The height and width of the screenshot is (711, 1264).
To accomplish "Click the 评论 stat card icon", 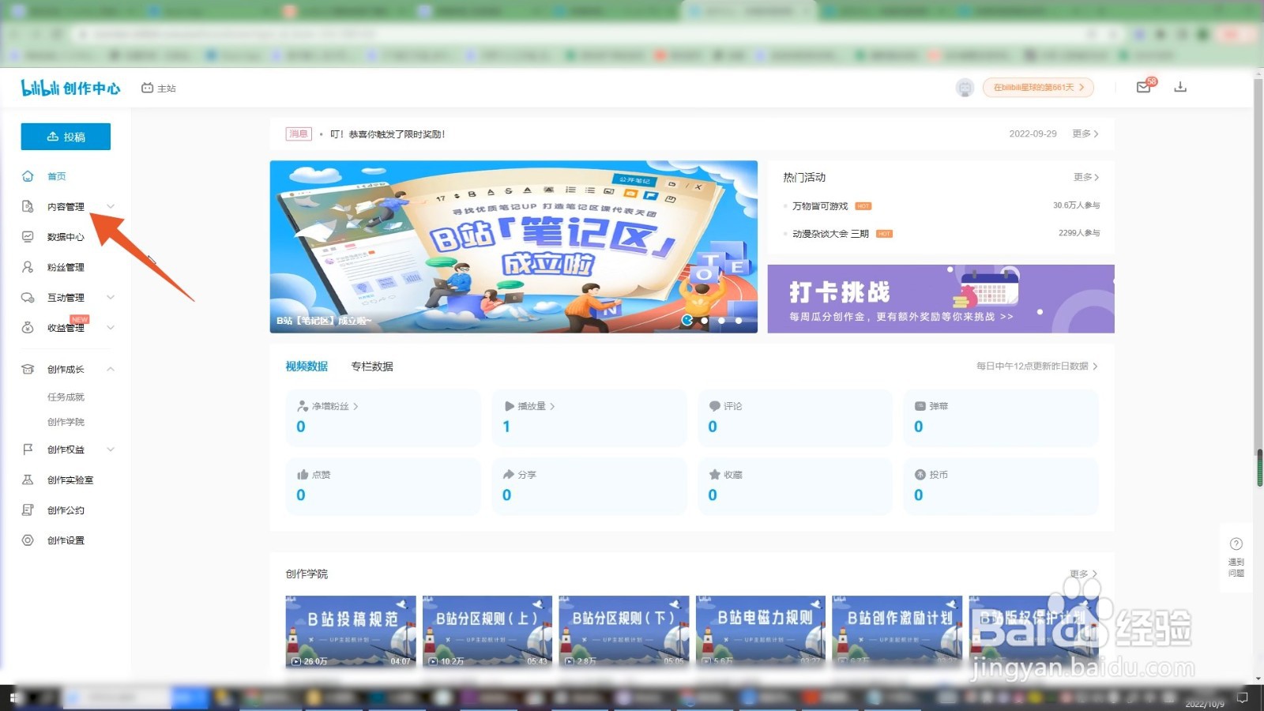I will click(x=714, y=406).
